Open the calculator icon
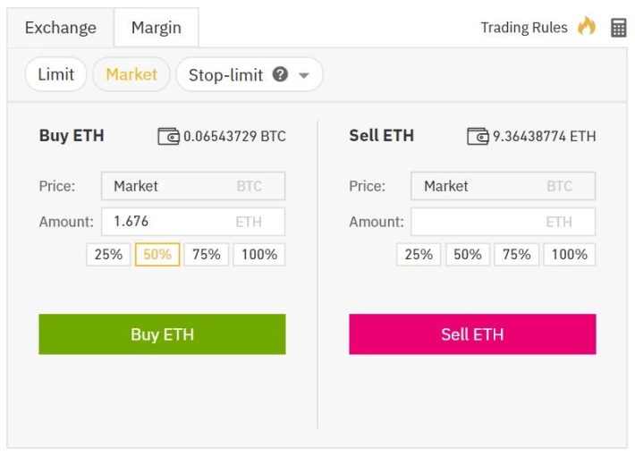This screenshot has height=456, width=635. pyautogui.click(x=618, y=28)
